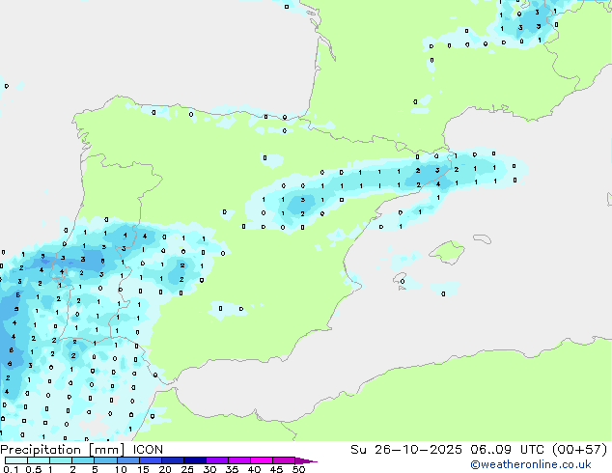This screenshot has height=473, width=612.
Task: Click the '25' scale label
Action: point(187,469)
